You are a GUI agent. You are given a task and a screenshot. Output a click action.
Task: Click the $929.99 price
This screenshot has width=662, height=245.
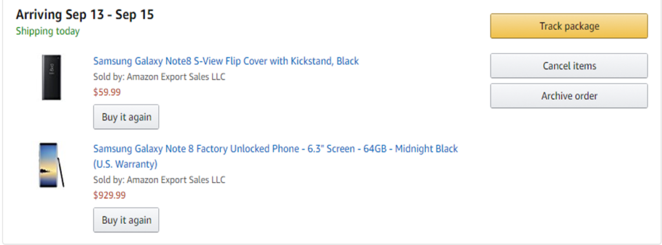click(x=109, y=195)
